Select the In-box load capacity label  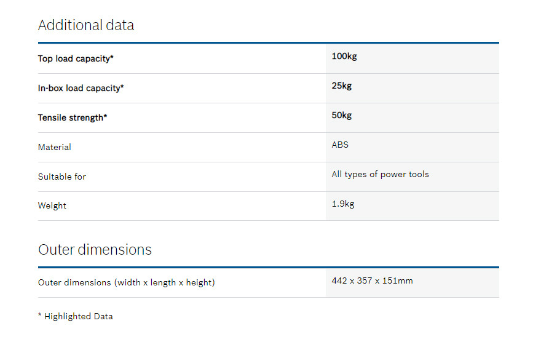tap(81, 88)
